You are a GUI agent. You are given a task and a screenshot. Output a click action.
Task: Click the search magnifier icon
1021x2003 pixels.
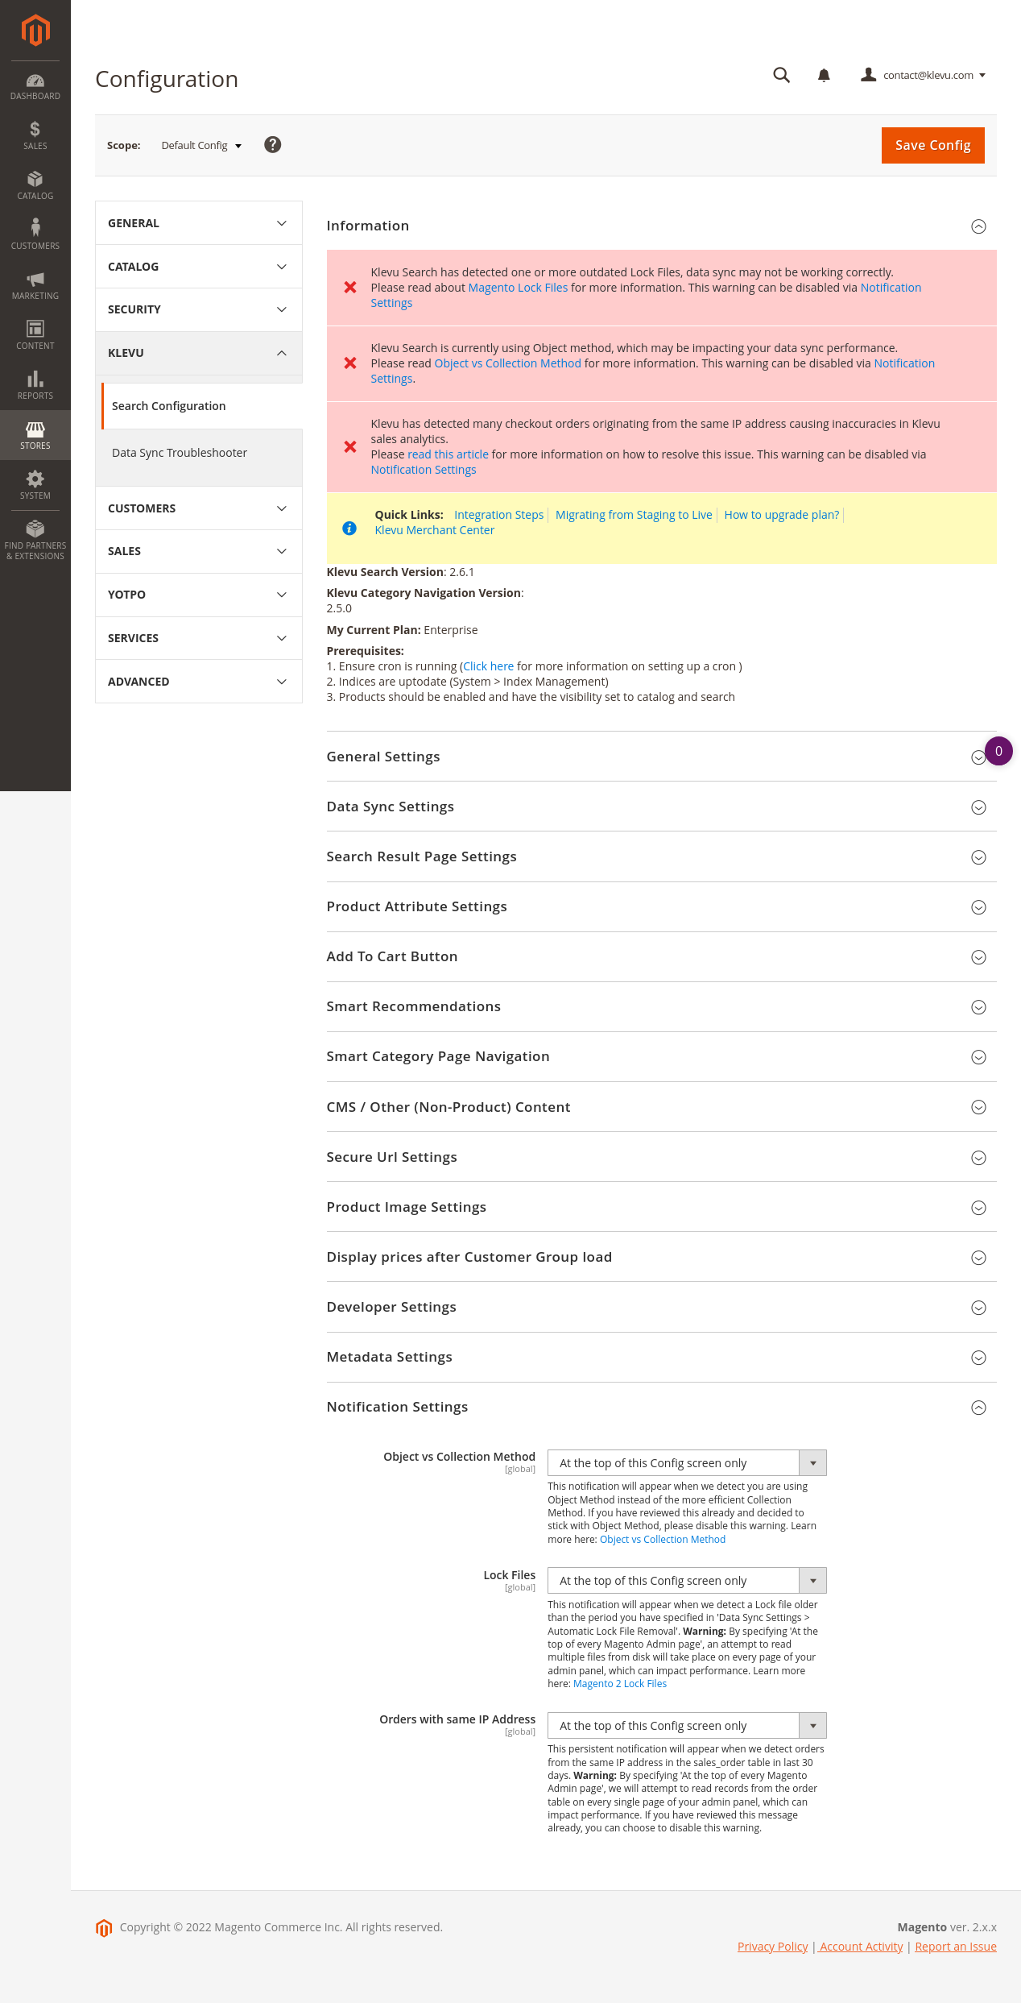(781, 75)
